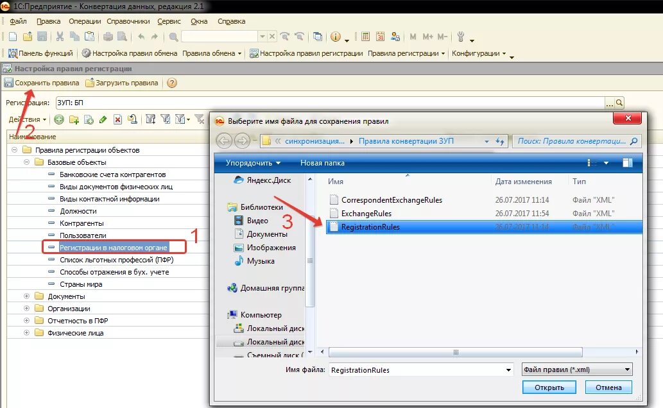Click the Add group folder icon
663x408 pixels.
tap(74, 120)
